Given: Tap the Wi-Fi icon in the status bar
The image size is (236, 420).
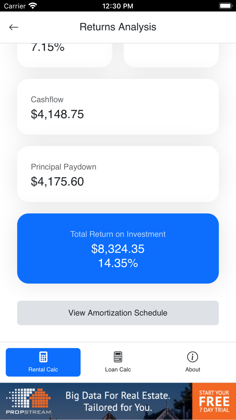Looking at the screenshot, I should point(32,5).
